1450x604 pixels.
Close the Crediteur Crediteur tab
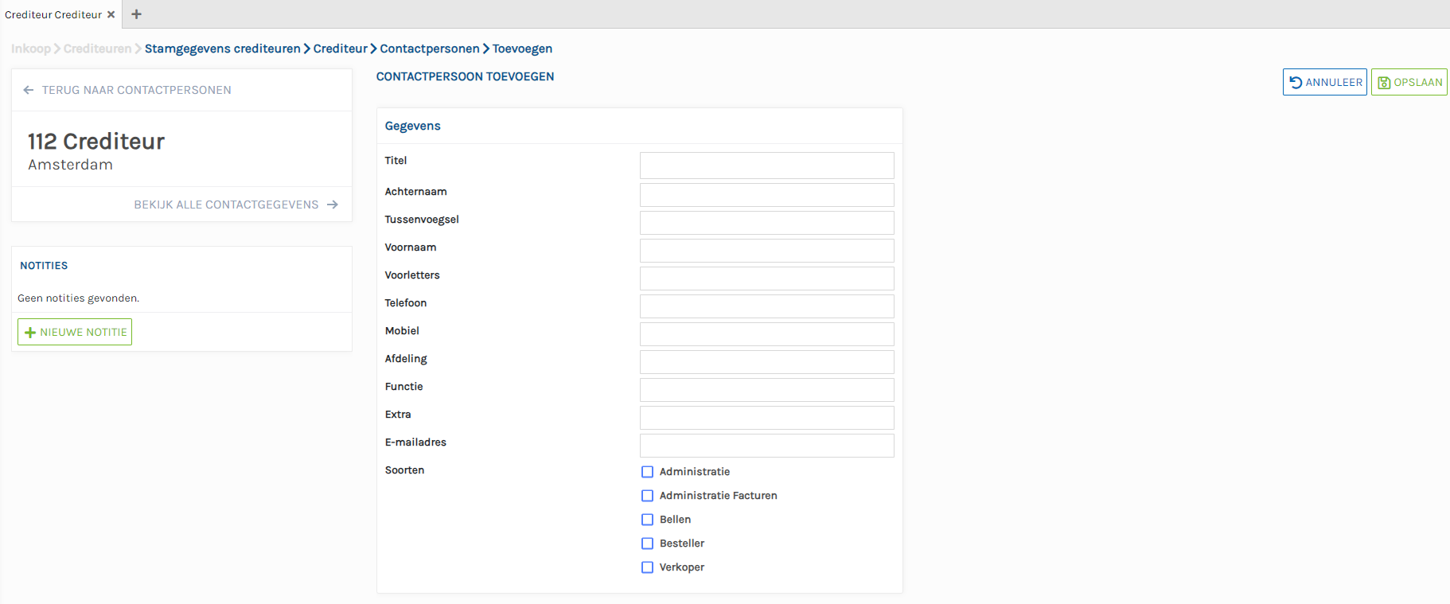pyautogui.click(x=111, y=14)
